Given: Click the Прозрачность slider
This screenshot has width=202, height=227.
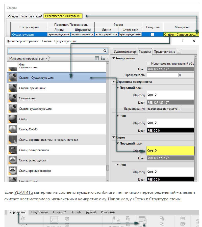Looking at the screenshot, I should click(x=162, y=75).
